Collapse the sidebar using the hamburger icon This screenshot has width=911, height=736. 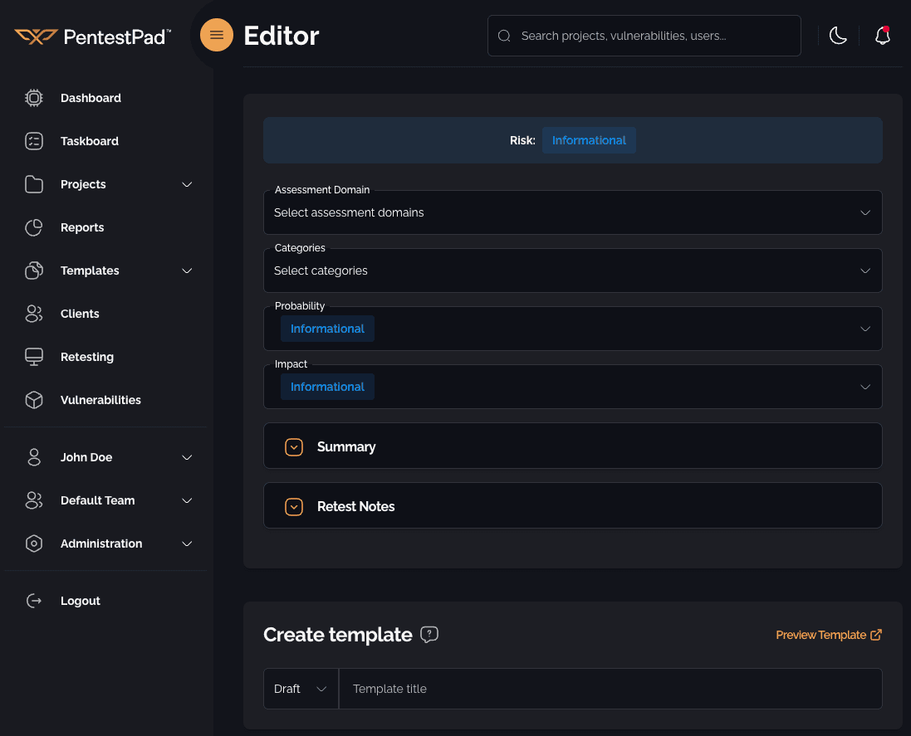point(216,35)
